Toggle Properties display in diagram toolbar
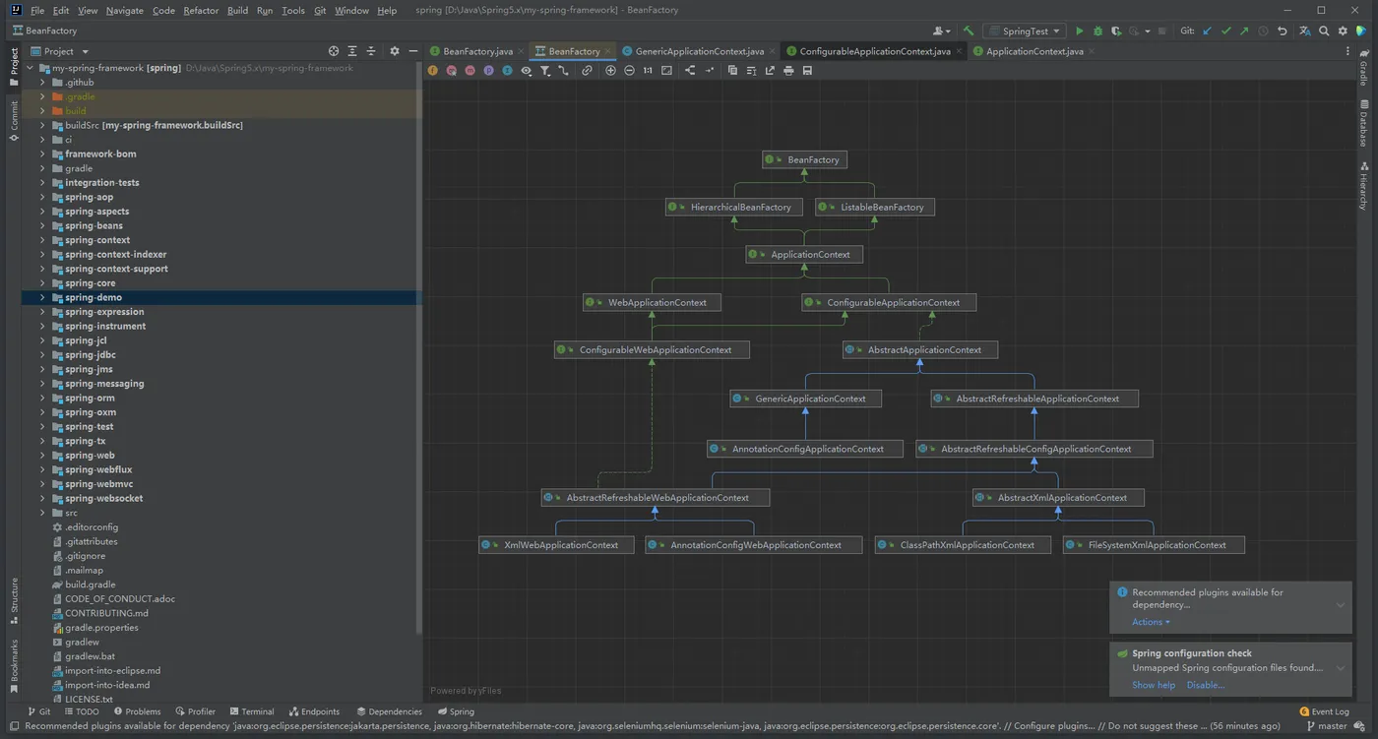 (x=488, y=71)
